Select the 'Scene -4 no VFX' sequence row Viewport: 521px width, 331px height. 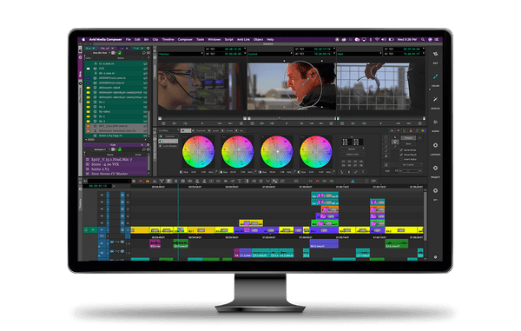116,164
